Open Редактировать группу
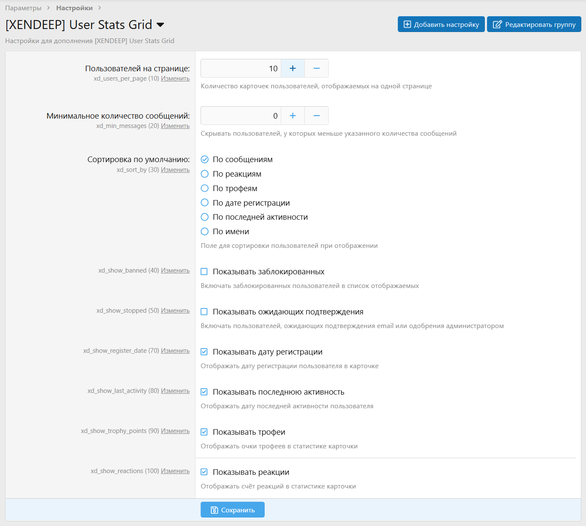 (x=534, y=24)
